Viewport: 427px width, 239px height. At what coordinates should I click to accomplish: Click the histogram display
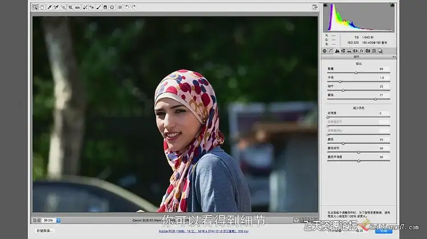[x=359, y=18]
